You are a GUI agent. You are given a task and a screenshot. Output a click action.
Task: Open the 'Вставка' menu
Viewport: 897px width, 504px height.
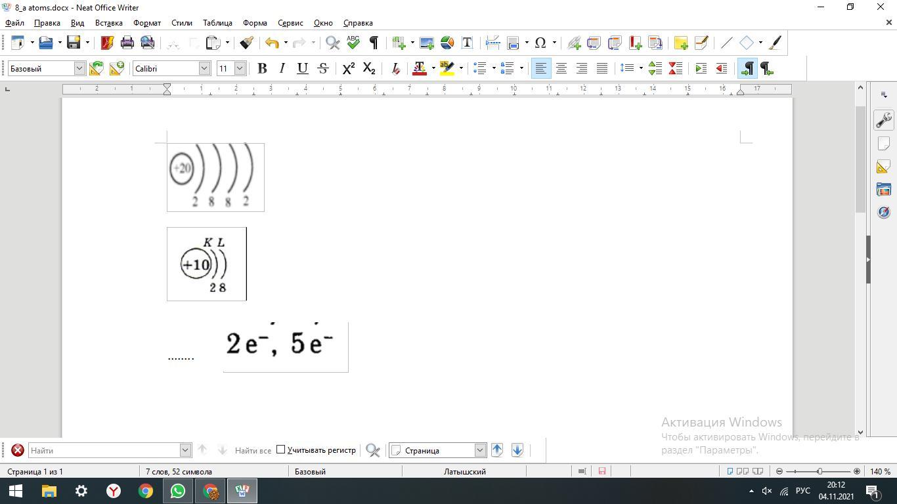click(x=108, y=23)
